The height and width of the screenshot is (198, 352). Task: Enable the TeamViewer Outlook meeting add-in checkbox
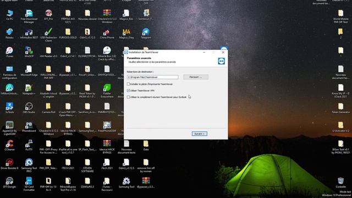[128, 97]
